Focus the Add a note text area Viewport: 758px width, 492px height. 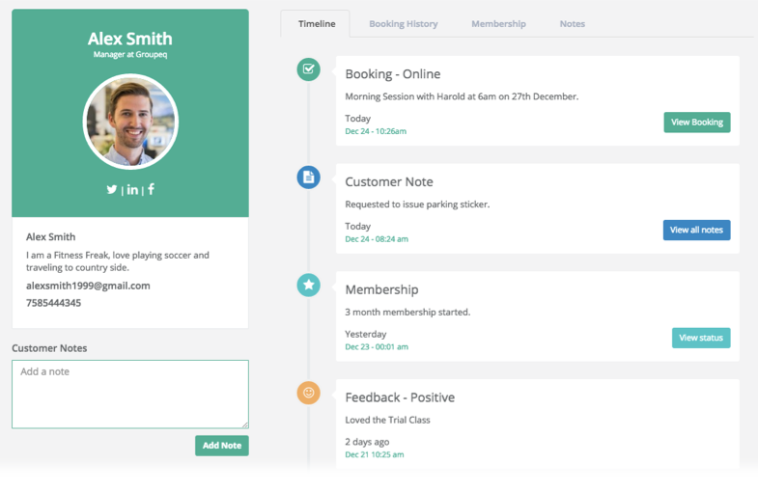click(x=130, y=395)
